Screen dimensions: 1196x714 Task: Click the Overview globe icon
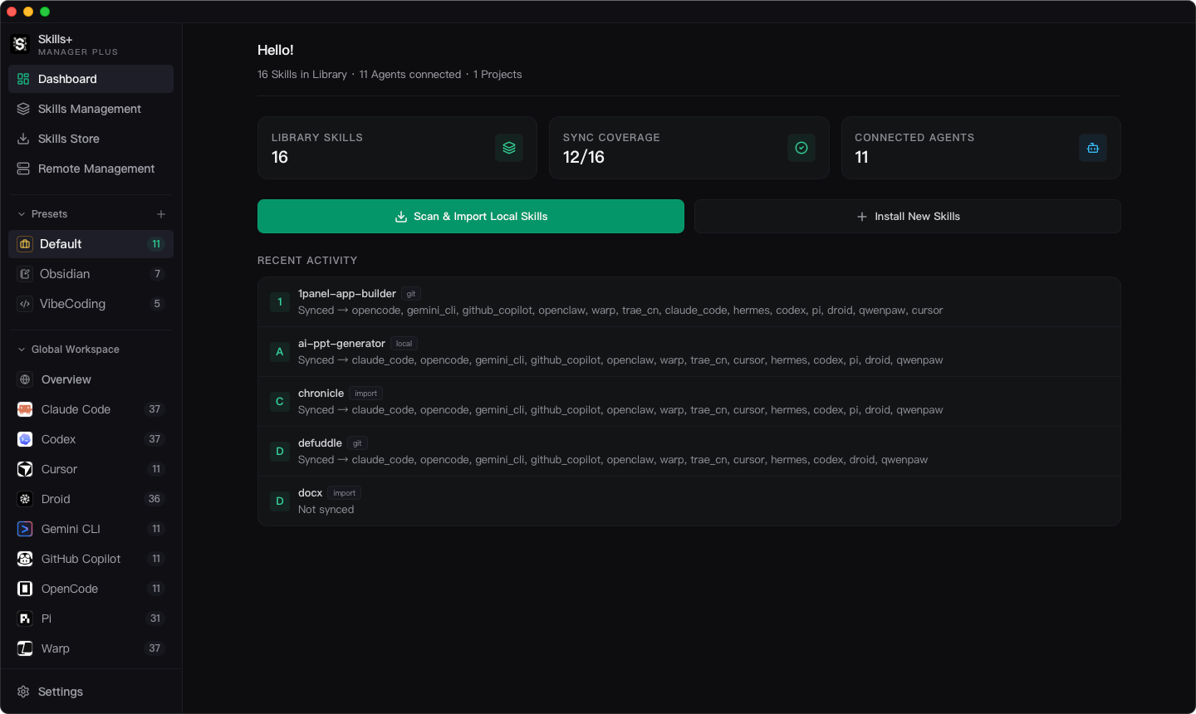[x=25, y=379]
